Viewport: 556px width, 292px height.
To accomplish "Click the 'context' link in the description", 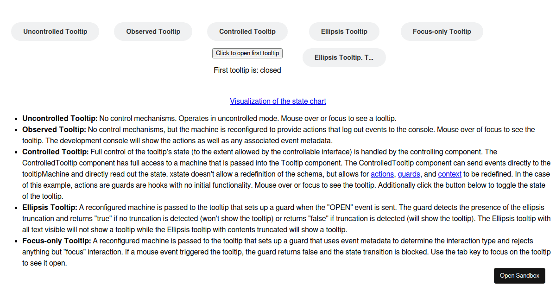I will (449, 174).
